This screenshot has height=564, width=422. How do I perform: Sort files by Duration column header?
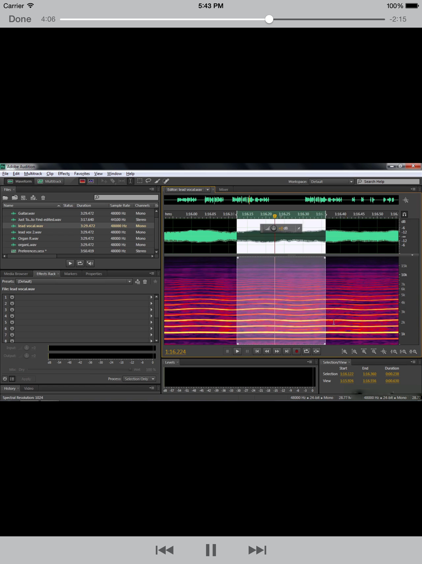point(84,205)
